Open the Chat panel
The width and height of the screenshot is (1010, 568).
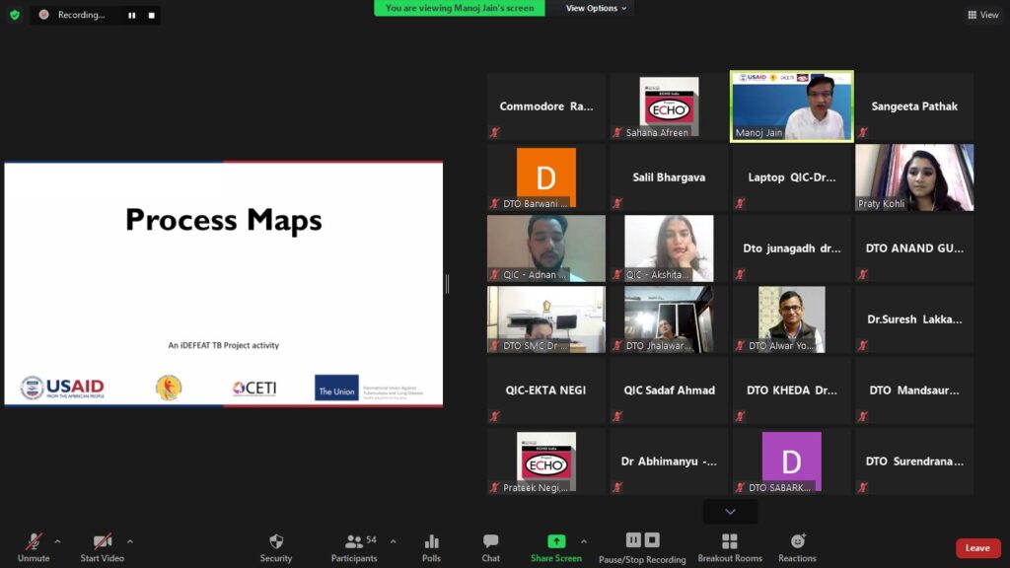point(490,542)
